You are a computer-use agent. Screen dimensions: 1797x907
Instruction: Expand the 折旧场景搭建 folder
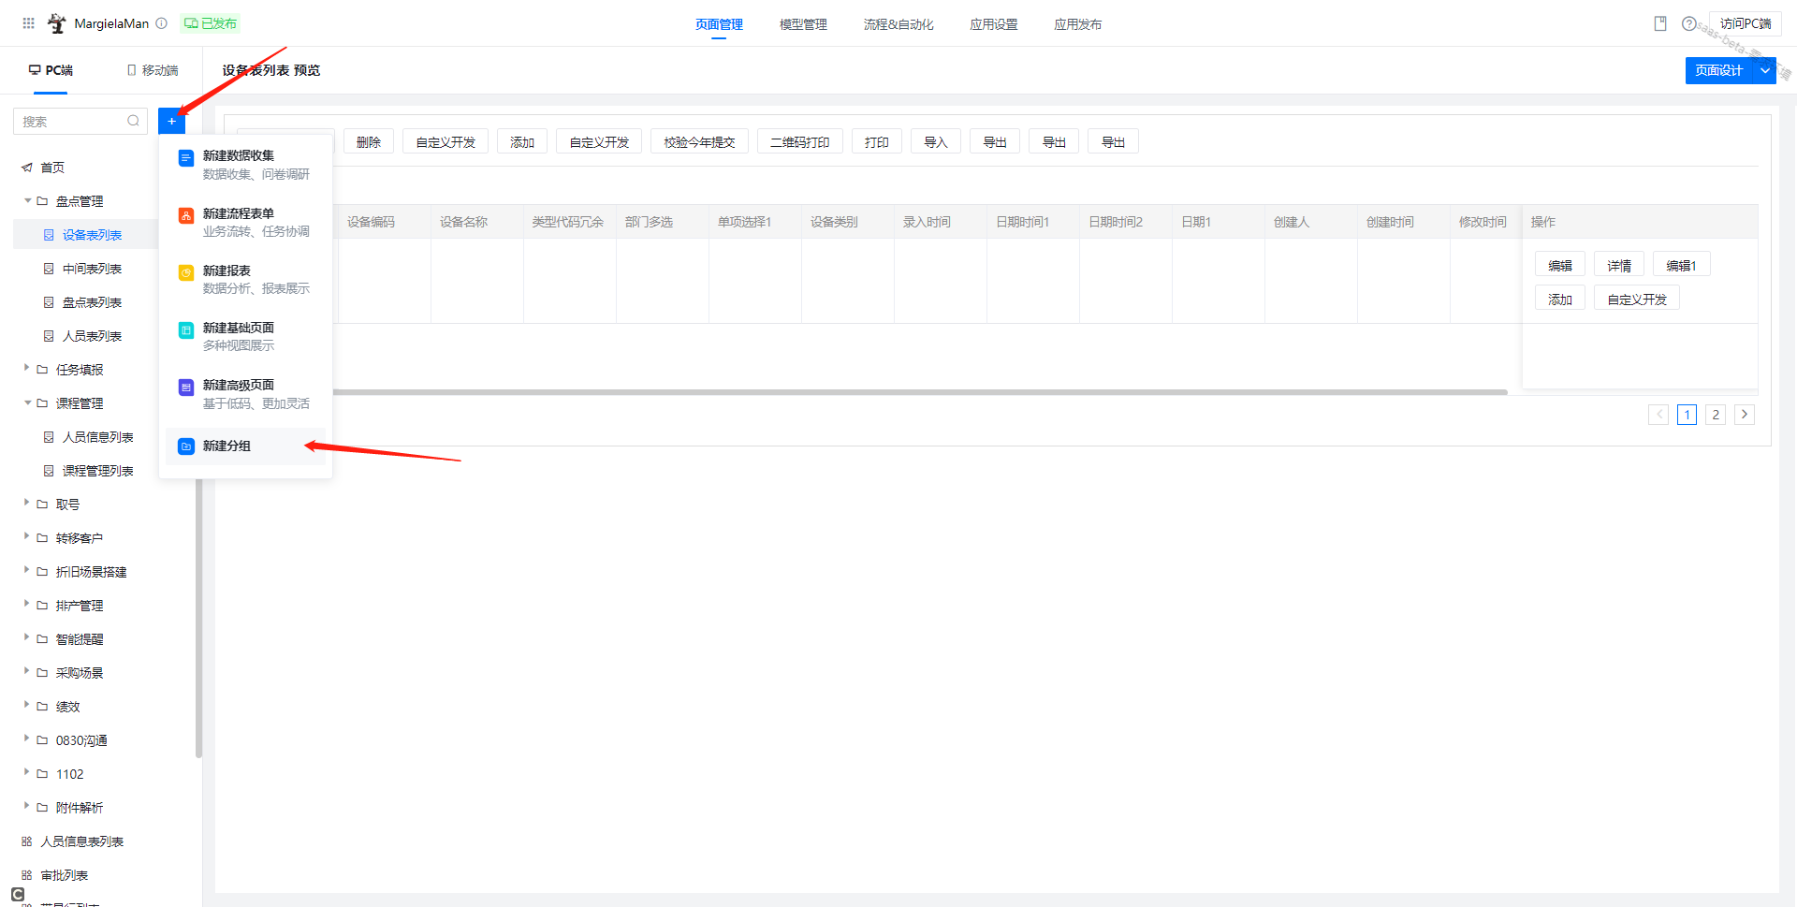tap(27, 571)
